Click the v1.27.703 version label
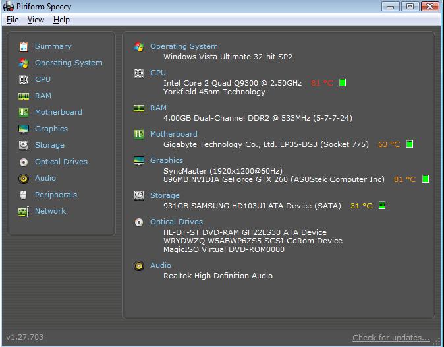Image resolution: width=444 pixels, height=347 pixels. coord(24,337)
